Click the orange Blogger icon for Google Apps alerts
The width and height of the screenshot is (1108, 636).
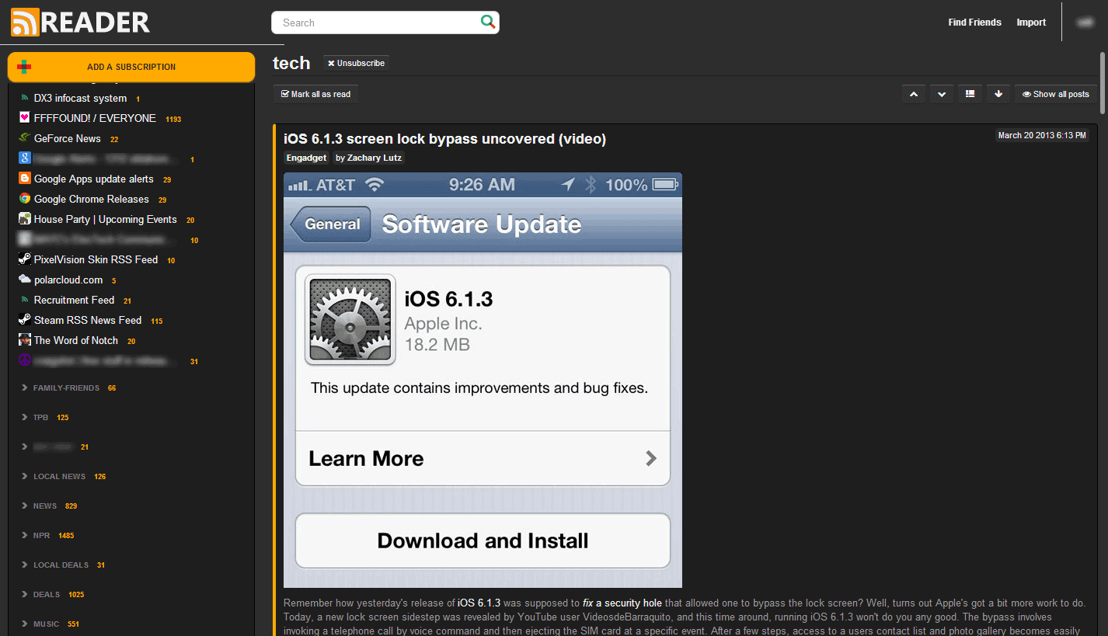pos(24,179)
